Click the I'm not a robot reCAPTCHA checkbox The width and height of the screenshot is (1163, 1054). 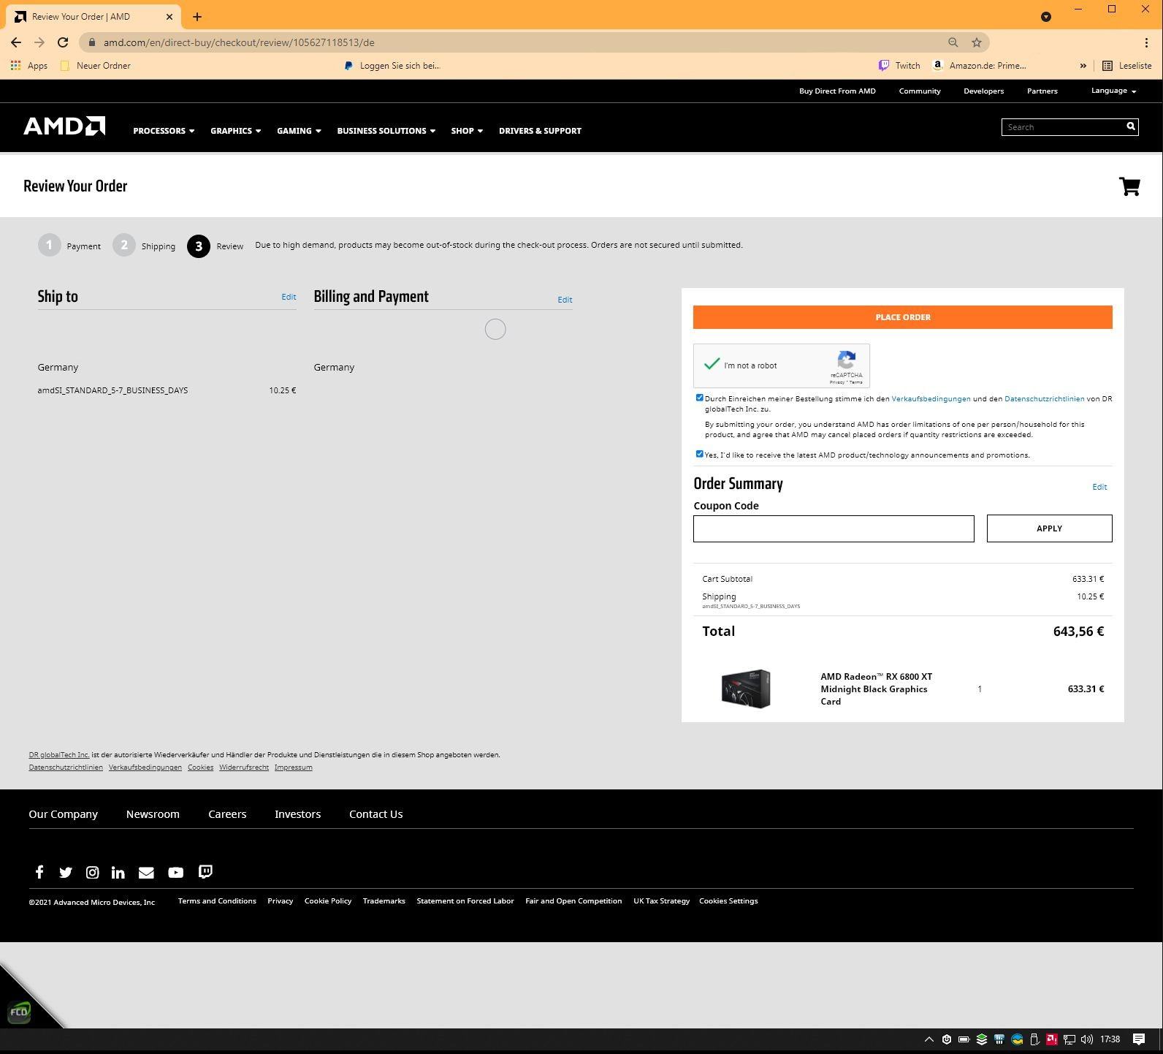pos(712,365)
